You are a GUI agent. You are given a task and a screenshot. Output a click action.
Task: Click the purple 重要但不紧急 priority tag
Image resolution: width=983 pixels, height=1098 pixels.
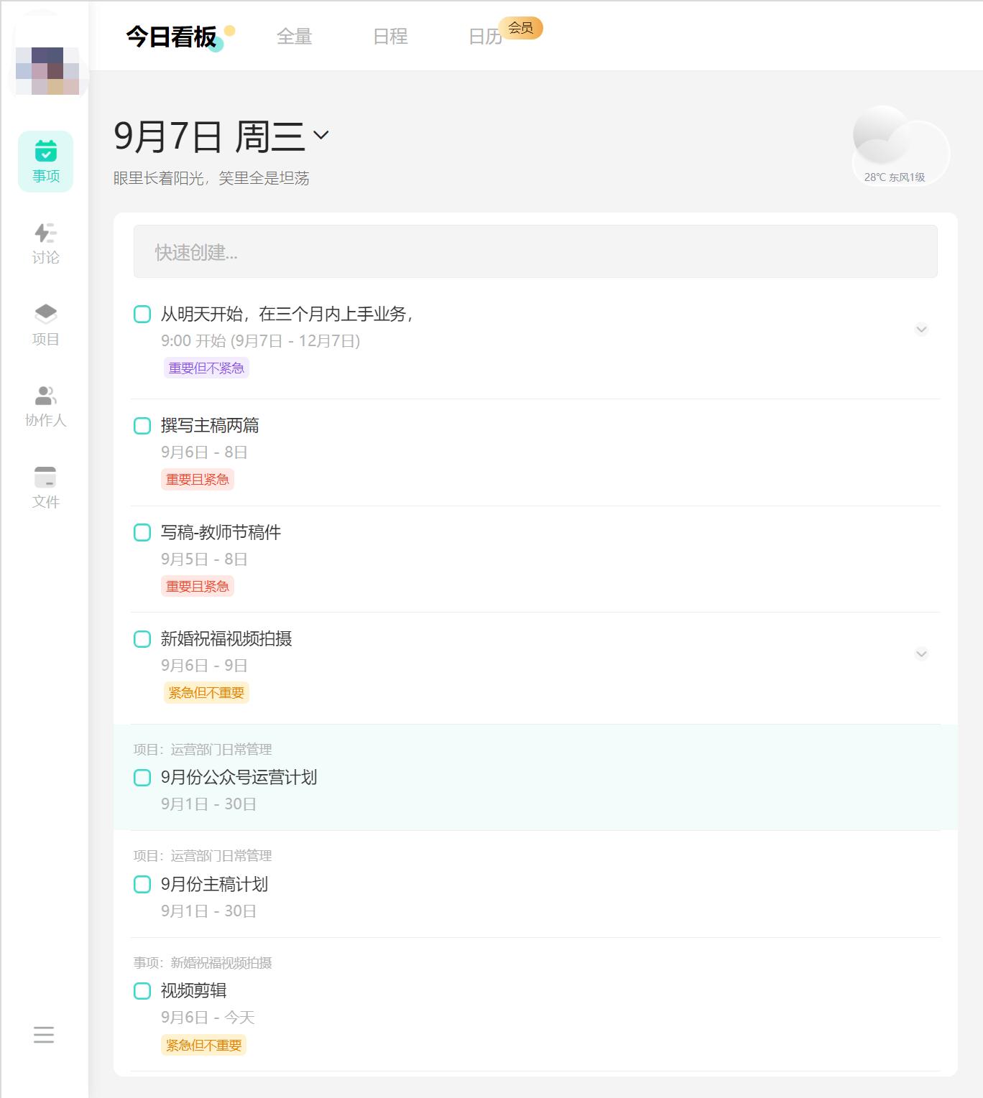206,368
